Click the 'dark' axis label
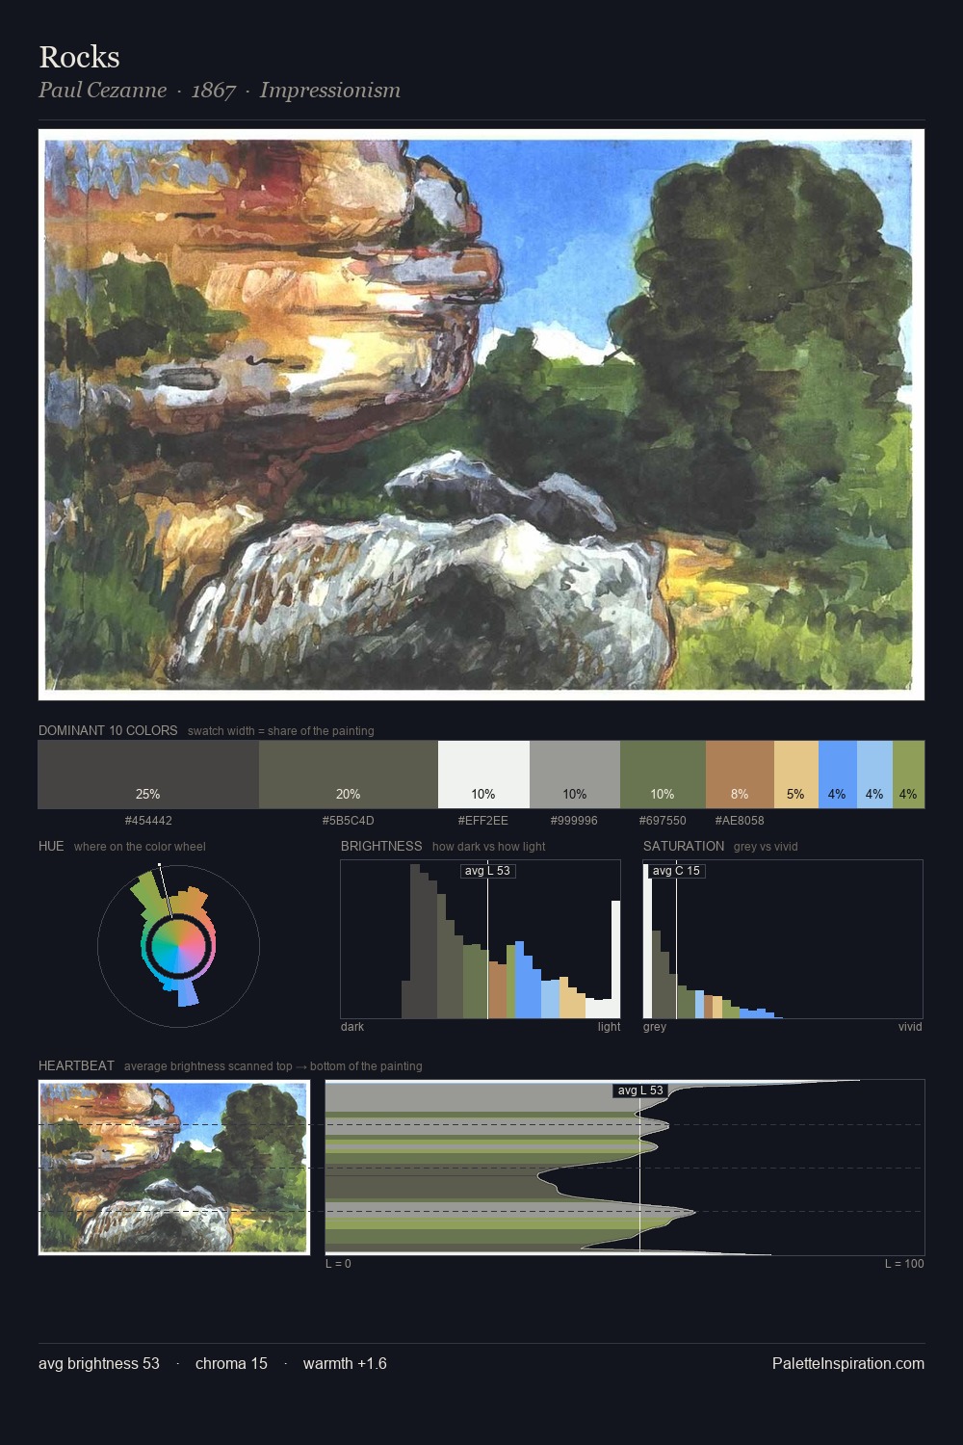This screenshot has height=1445, width=963. (x=352, y=1027)
